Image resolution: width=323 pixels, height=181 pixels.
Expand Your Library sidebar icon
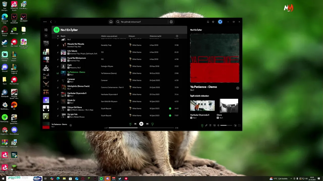pyautogui.click(x=46, y=30)
